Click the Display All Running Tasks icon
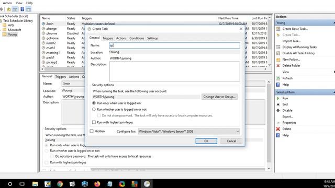This screenshot has height=188, width=335. 278,47
